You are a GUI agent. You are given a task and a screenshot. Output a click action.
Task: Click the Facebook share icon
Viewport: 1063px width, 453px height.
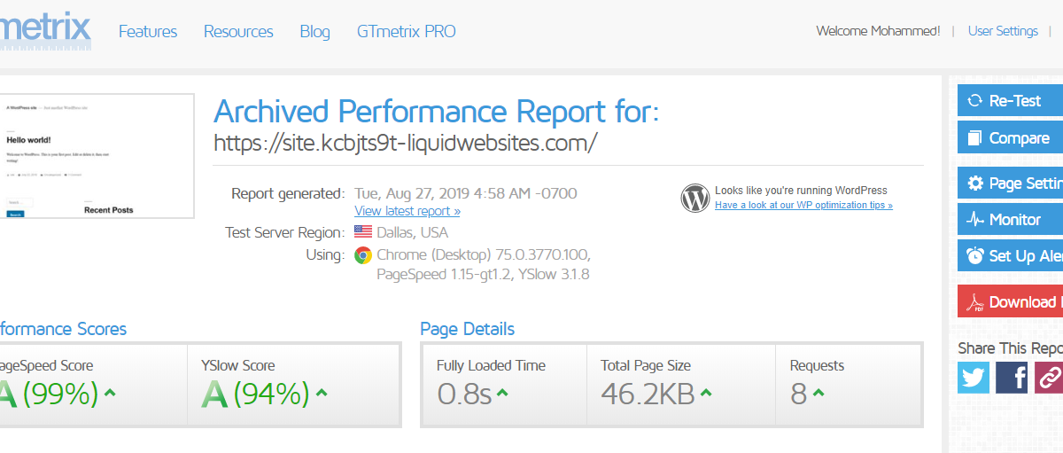click(x=1012, y=378)
